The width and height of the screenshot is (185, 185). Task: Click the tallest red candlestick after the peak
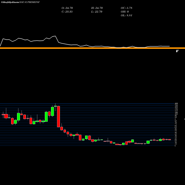(58, 117)
